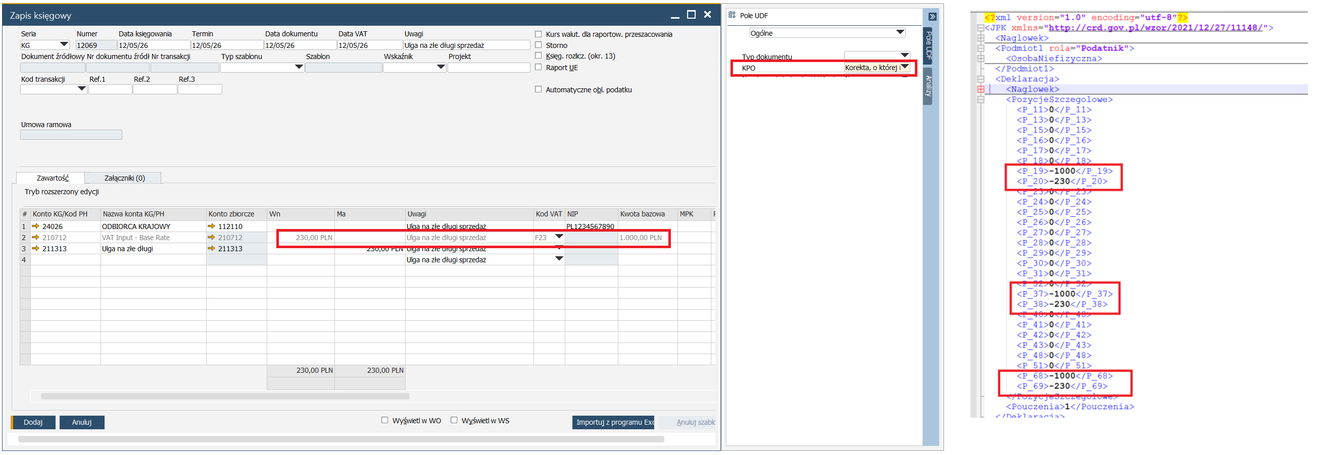This screenshot has width=1318, height=455.
Task: Edit the Data księgowania field
Action: (x=154, y=45)
